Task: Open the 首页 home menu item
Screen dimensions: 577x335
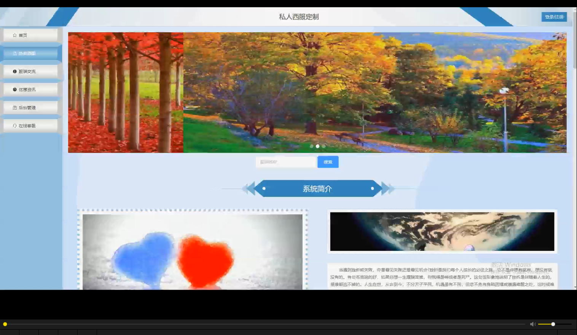Action: pyautogui.click(x=30, y=35)
